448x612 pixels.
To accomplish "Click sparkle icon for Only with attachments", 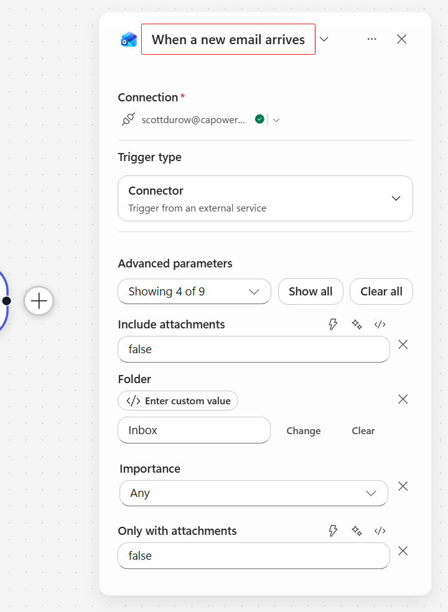I will [357, 531].
